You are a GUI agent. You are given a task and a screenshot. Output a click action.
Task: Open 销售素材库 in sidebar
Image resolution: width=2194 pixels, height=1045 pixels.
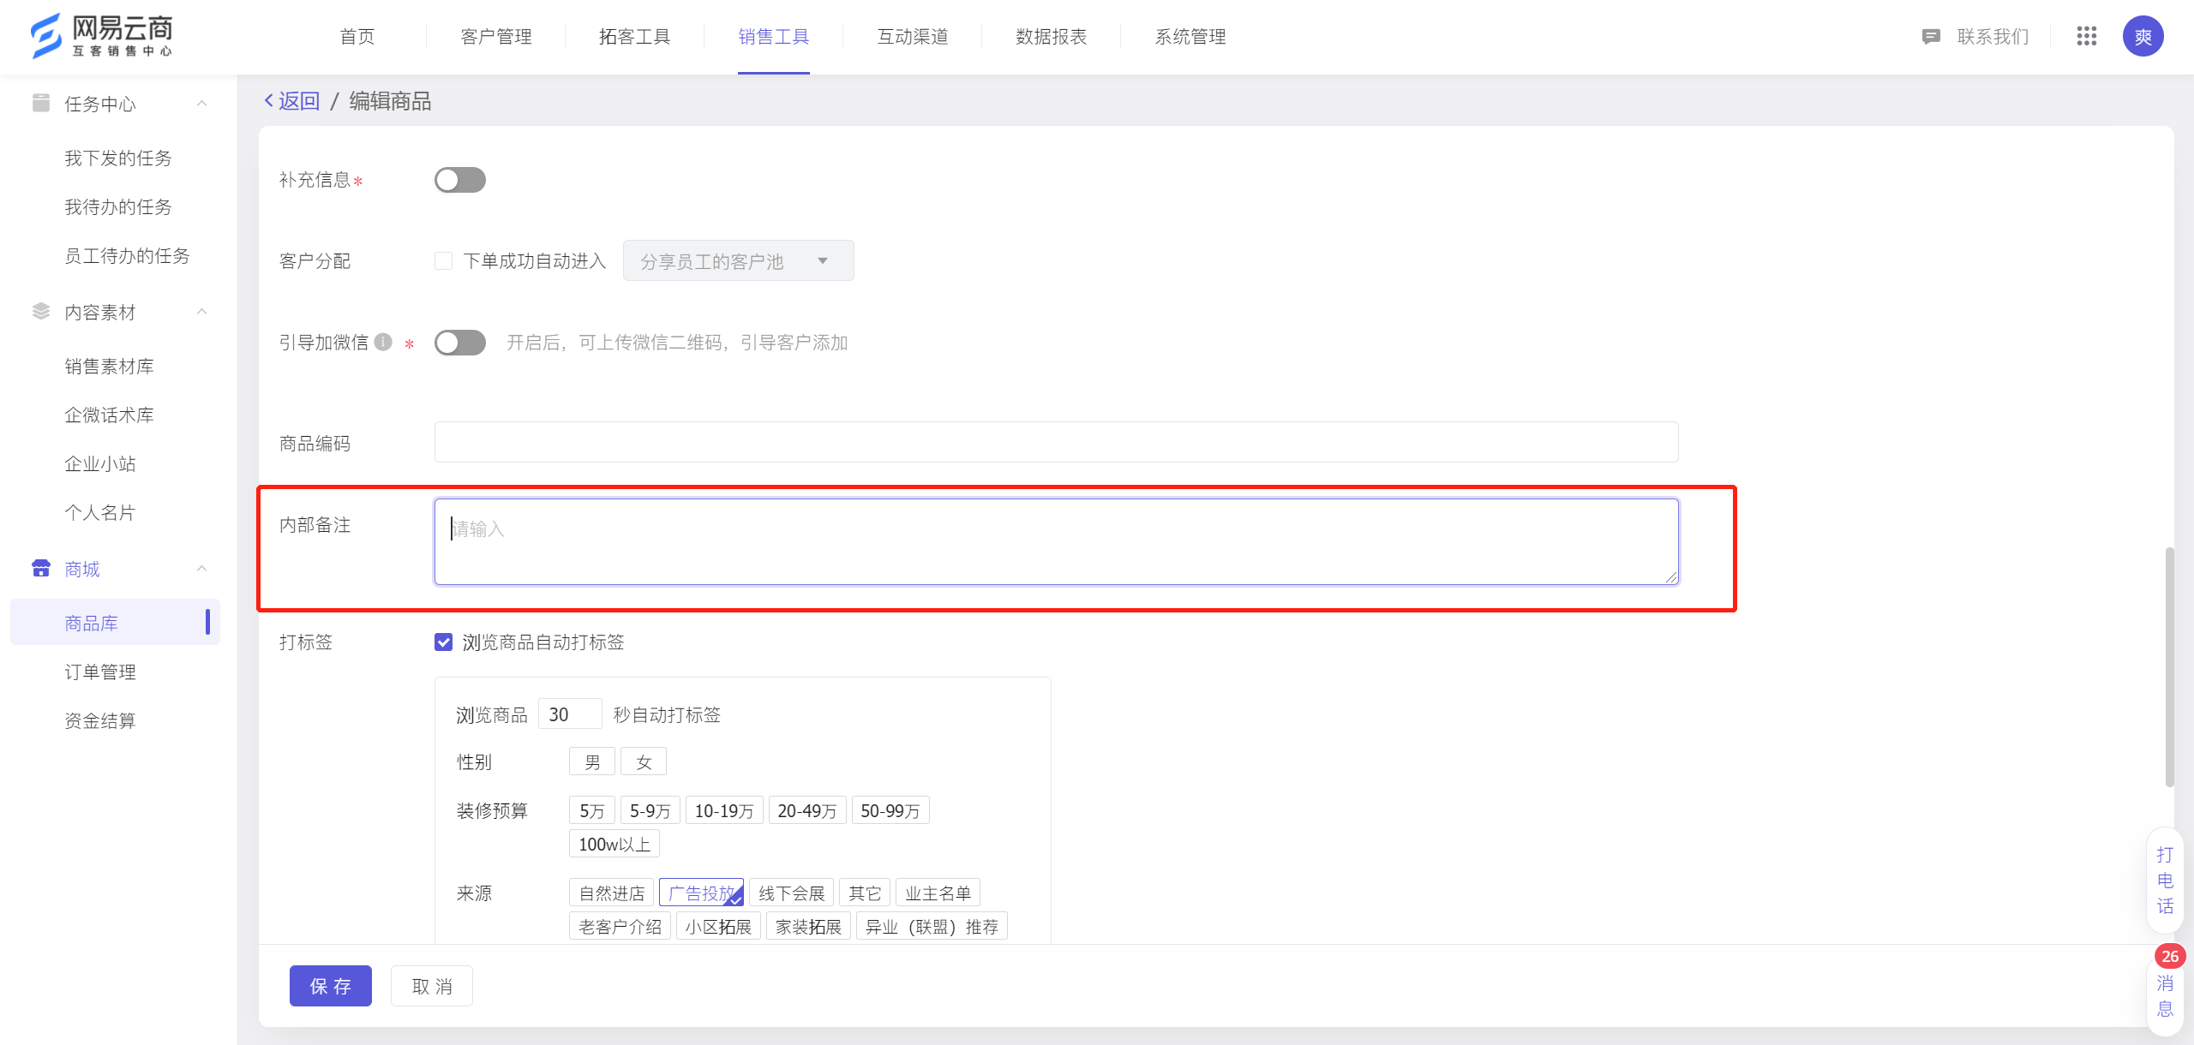coord(109,366)
